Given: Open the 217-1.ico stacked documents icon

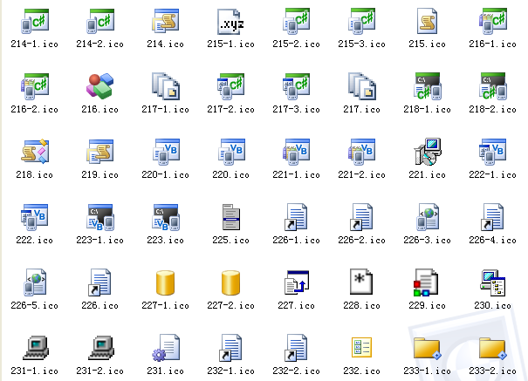Looking at the screenshot, I should [x=166, y=85].
